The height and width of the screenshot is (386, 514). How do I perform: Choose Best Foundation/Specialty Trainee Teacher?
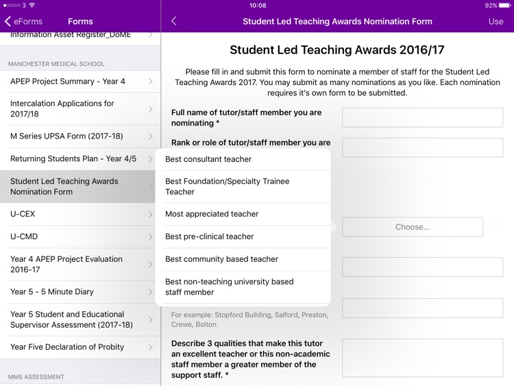point(243,186)
